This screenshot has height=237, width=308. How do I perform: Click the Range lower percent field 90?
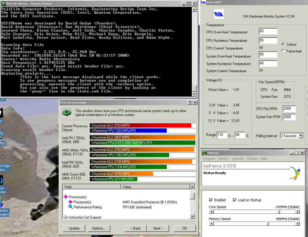pyautogui.click(x=240, y=135)
